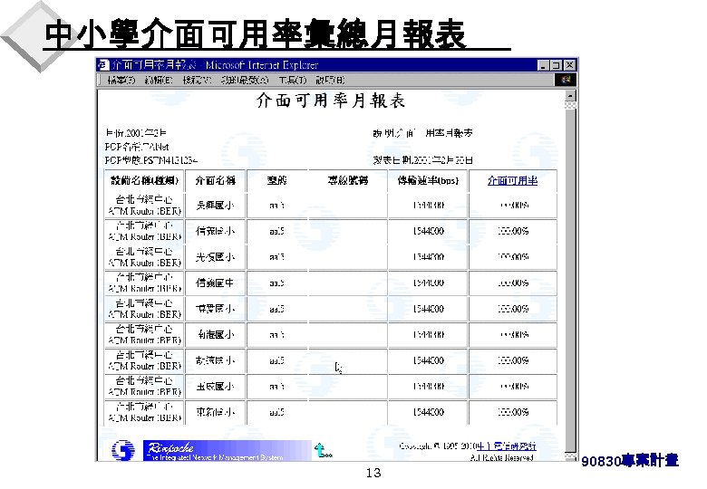Viewport: 707px width, 489px height.
Task: Select the 東新國小 interface cell
Action: (215, 412)
